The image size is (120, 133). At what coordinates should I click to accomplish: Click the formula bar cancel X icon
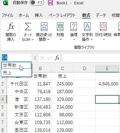click(42, 58)
